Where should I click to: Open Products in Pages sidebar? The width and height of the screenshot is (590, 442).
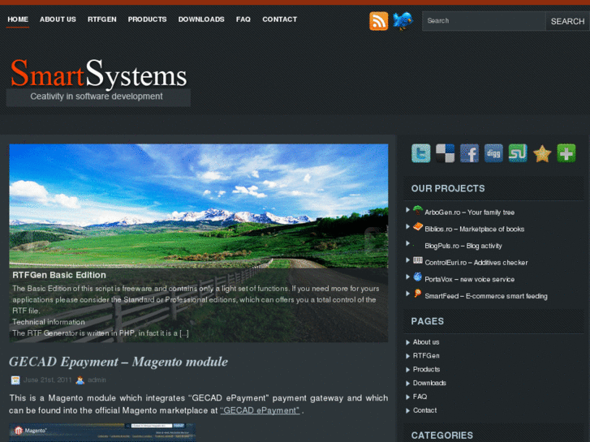click(x=426, y=369)
